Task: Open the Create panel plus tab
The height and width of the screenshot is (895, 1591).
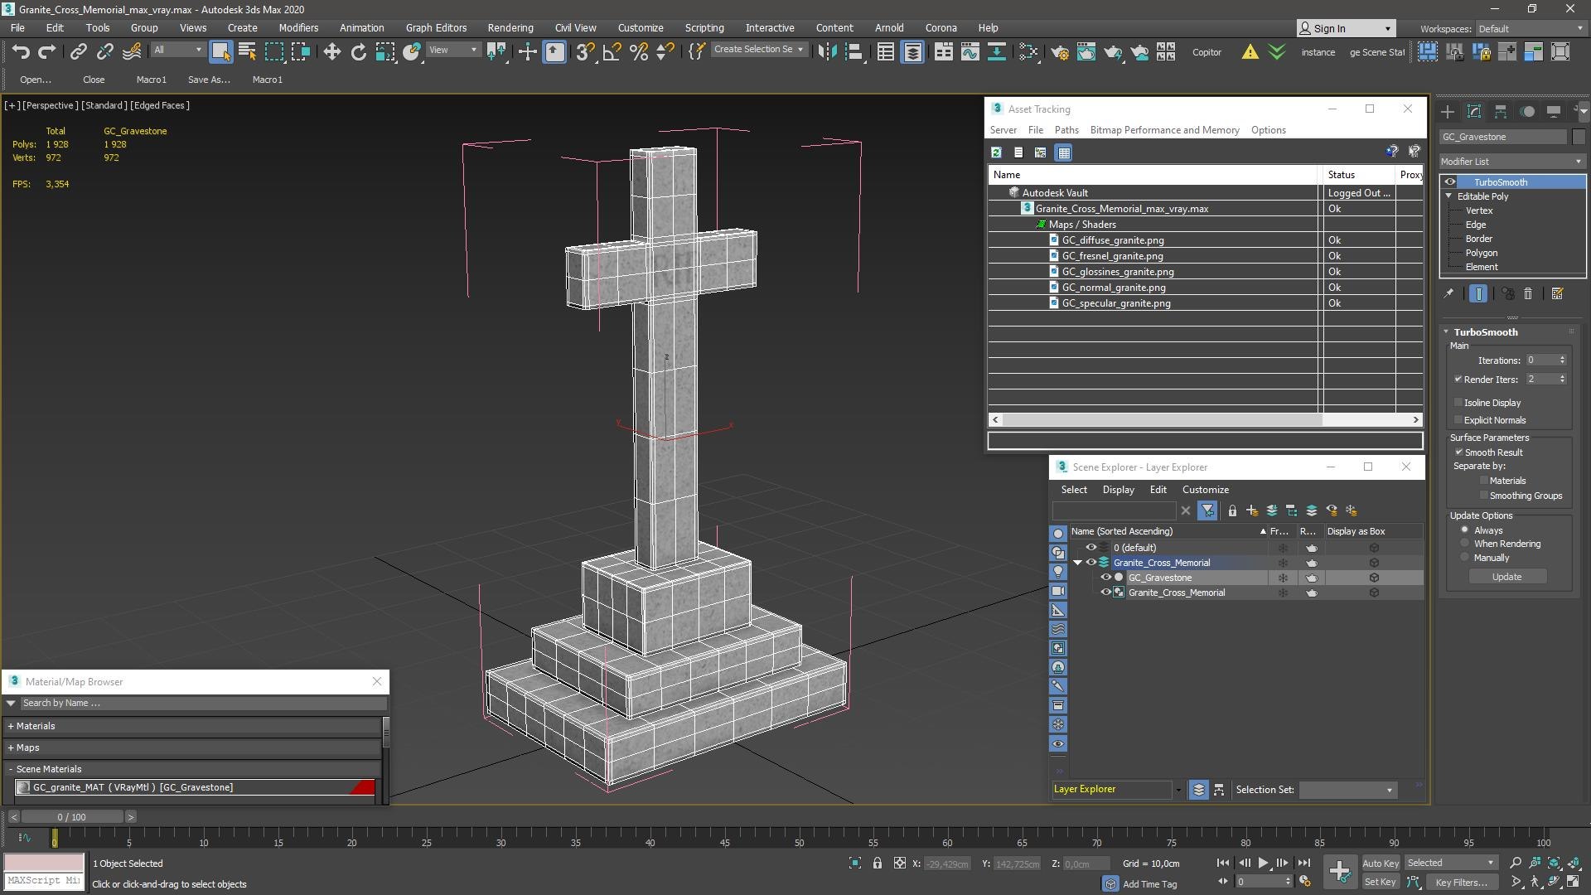Action: (x=1448, y=111)
